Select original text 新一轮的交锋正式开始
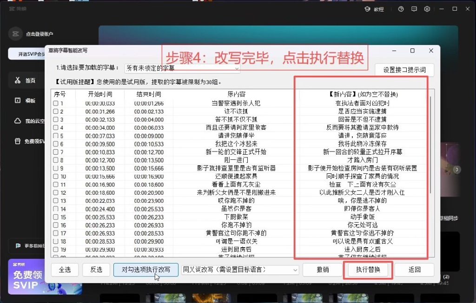476x303 pixels. point(236,152)
